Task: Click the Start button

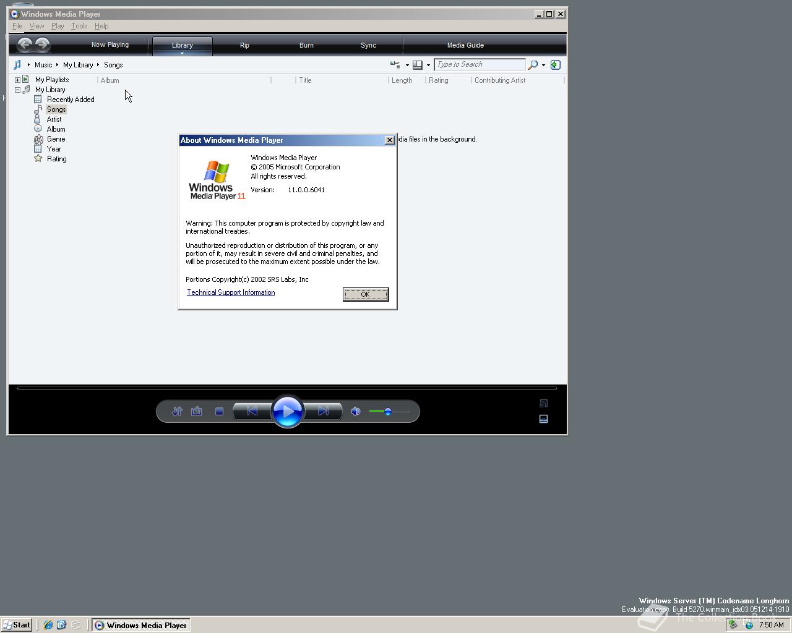Action: tap(17, 625)
